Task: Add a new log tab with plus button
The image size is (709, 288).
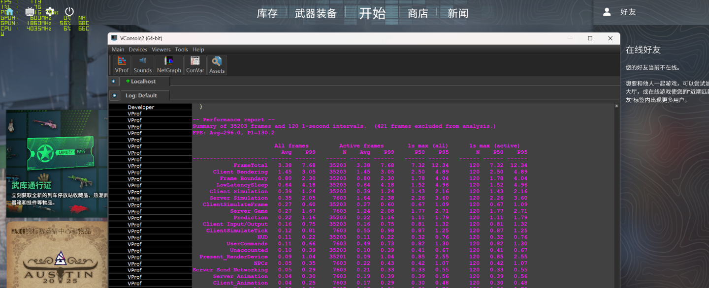Action: click(x=114, y=96)
